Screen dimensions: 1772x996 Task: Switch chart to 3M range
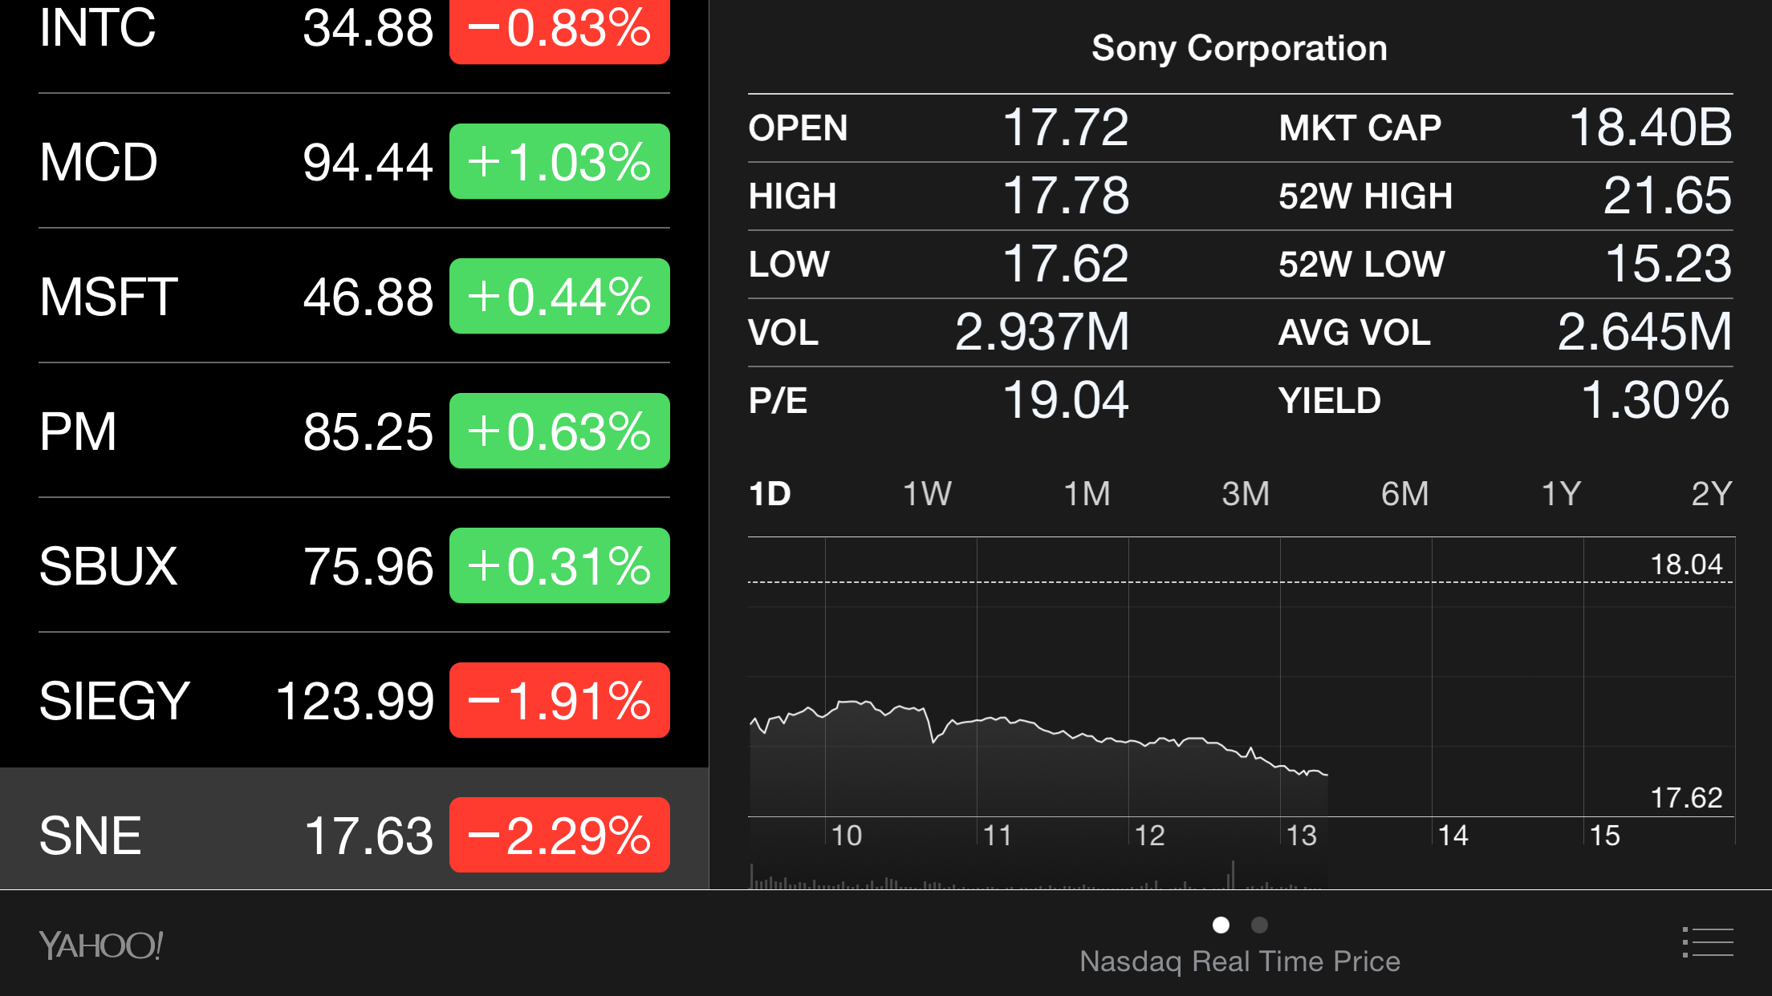coord(1246,493)
